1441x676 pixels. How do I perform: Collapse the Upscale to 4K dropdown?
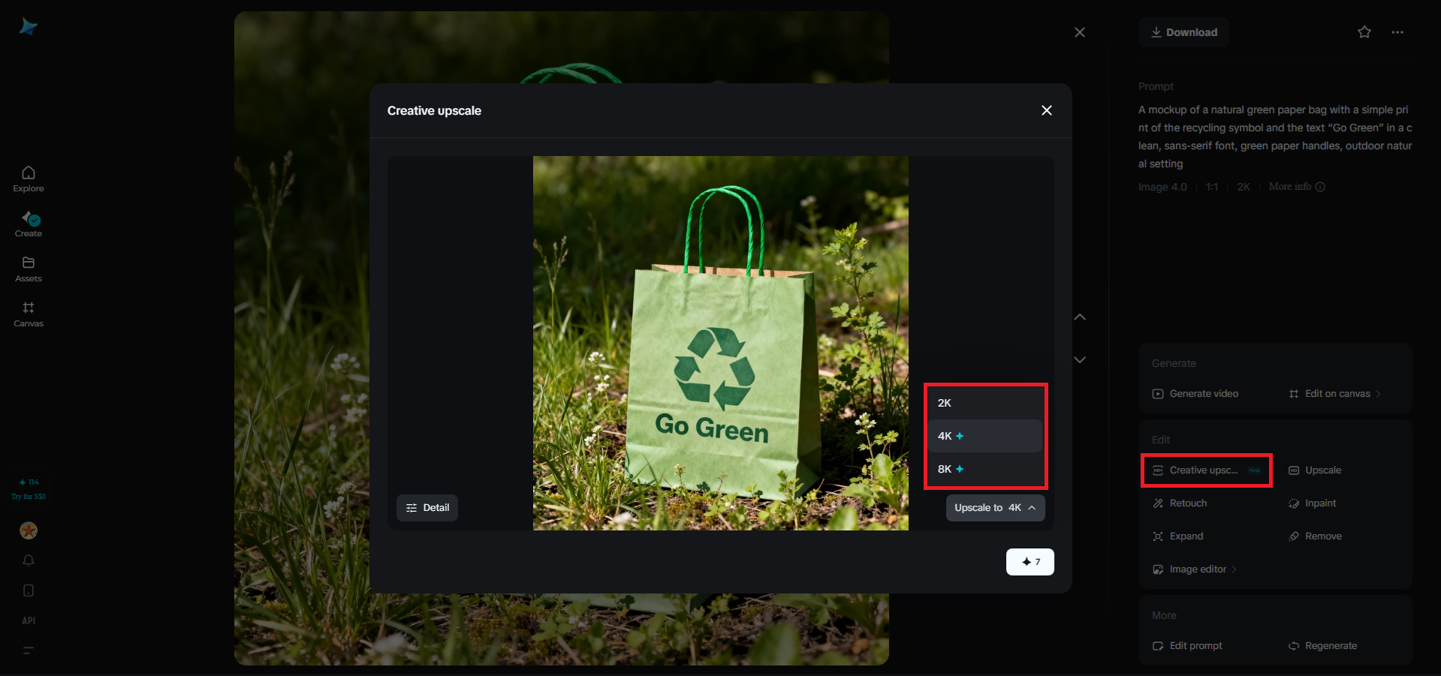[995, 508]
